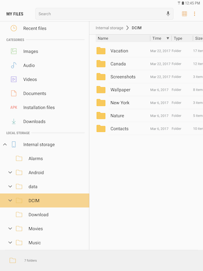
Task: Expand the data folder chevron
Action: pos(10,186)
